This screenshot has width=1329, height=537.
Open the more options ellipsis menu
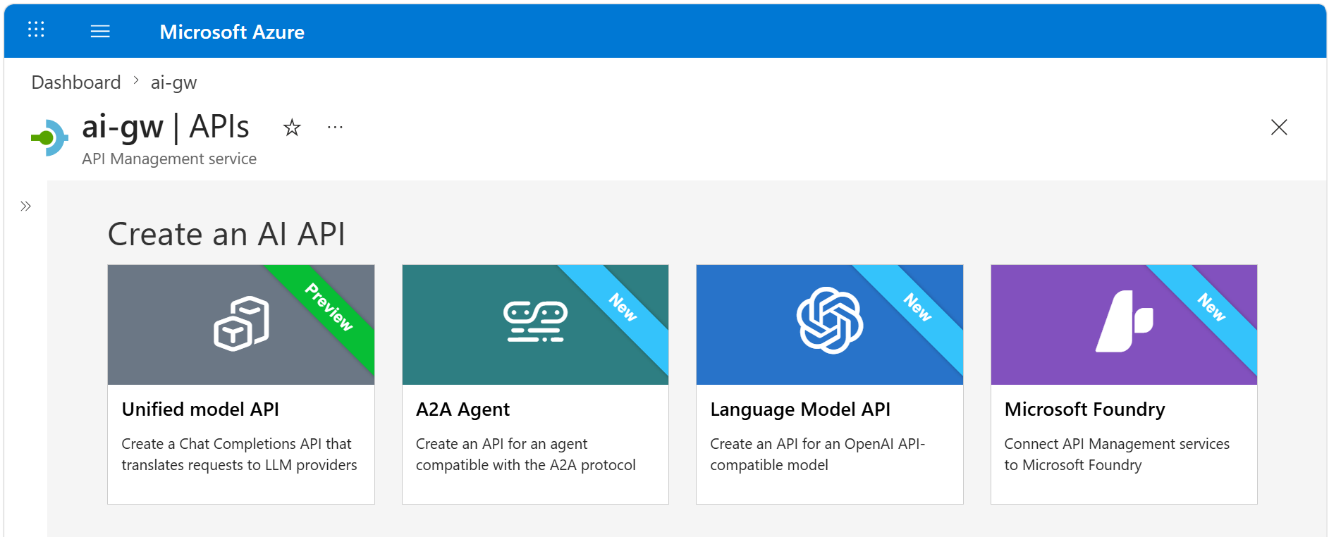pos(335,128)
